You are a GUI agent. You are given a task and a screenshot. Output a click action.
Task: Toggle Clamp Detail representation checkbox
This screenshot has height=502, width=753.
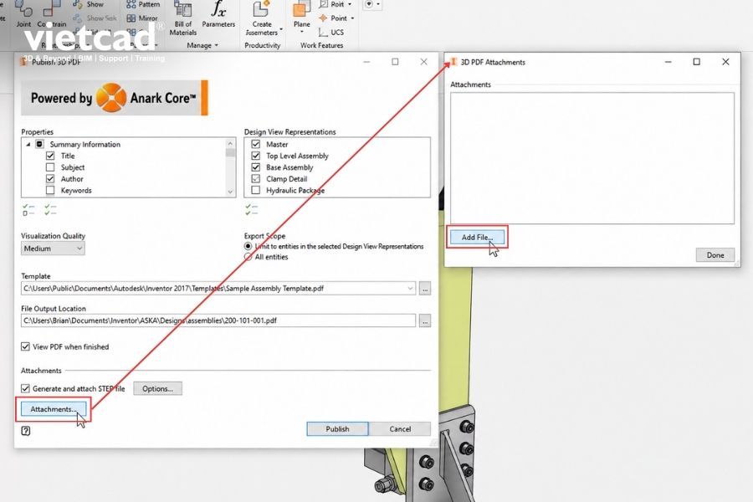pos(255,179)
